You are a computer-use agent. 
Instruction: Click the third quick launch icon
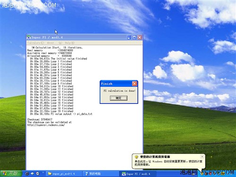point(37,174)
